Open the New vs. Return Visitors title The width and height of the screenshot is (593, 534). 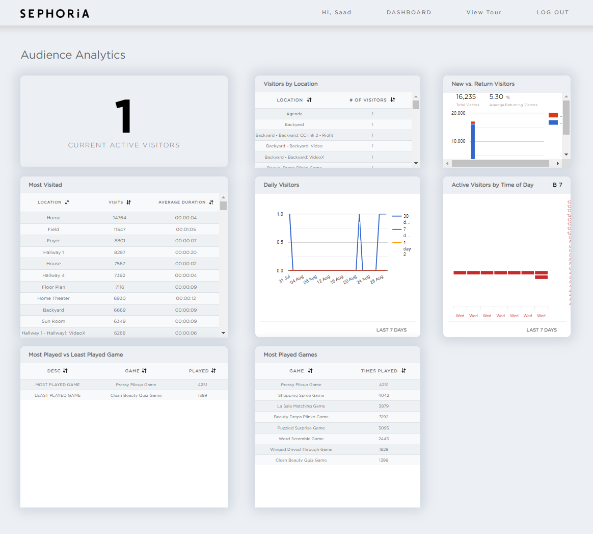coord(483,84)
